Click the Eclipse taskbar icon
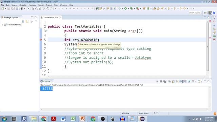 (x=142, y=119)
